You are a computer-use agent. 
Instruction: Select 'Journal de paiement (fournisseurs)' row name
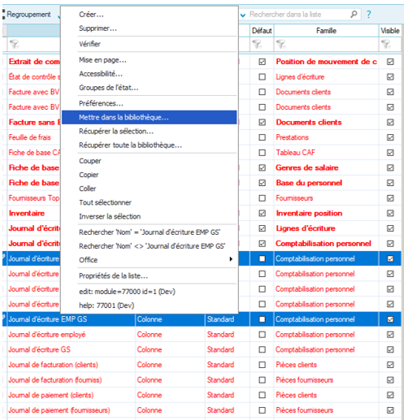point(59,410)
